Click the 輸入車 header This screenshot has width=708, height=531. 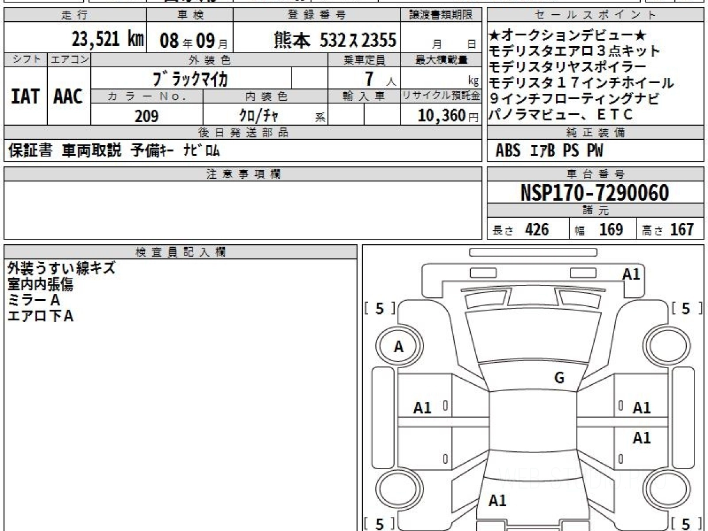364,96
